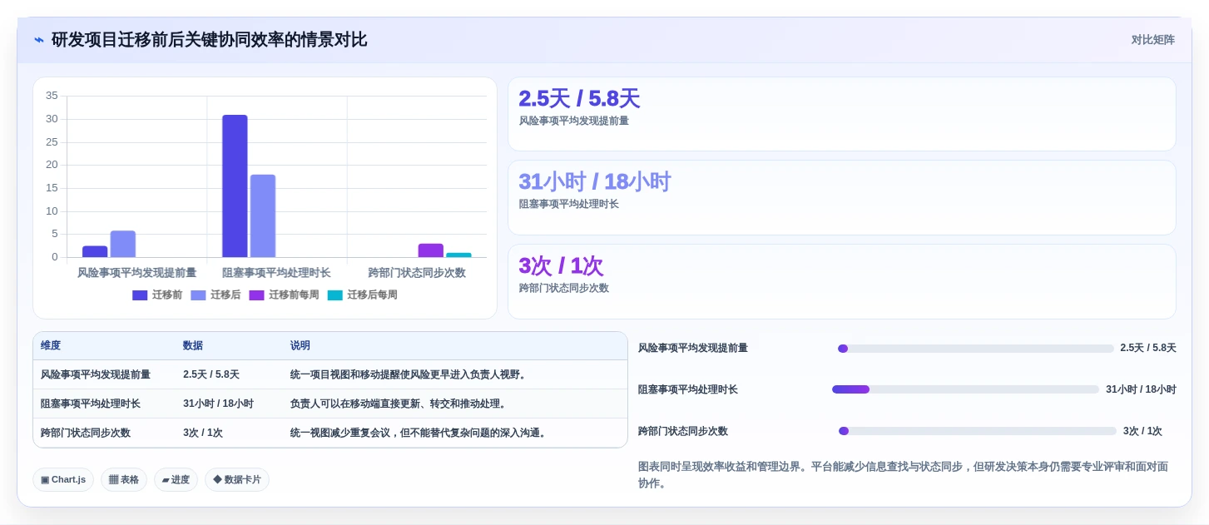
Task: Click the 进度 tag chip
Action: [176, 480]
